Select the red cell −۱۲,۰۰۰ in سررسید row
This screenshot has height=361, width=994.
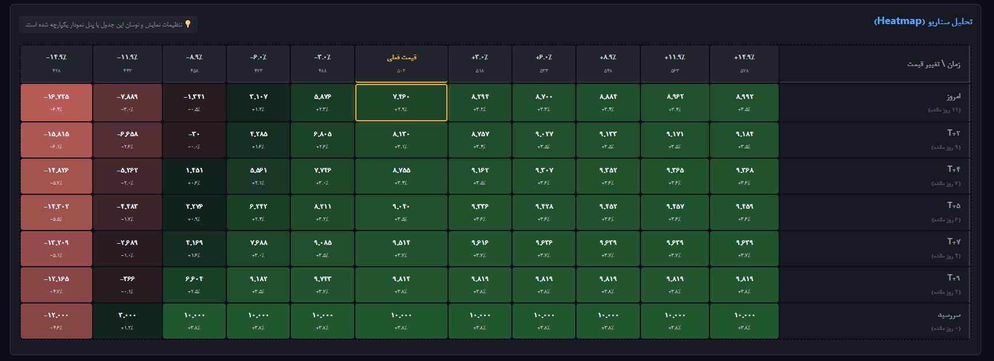pyautogui.click(x=56, y=321)
